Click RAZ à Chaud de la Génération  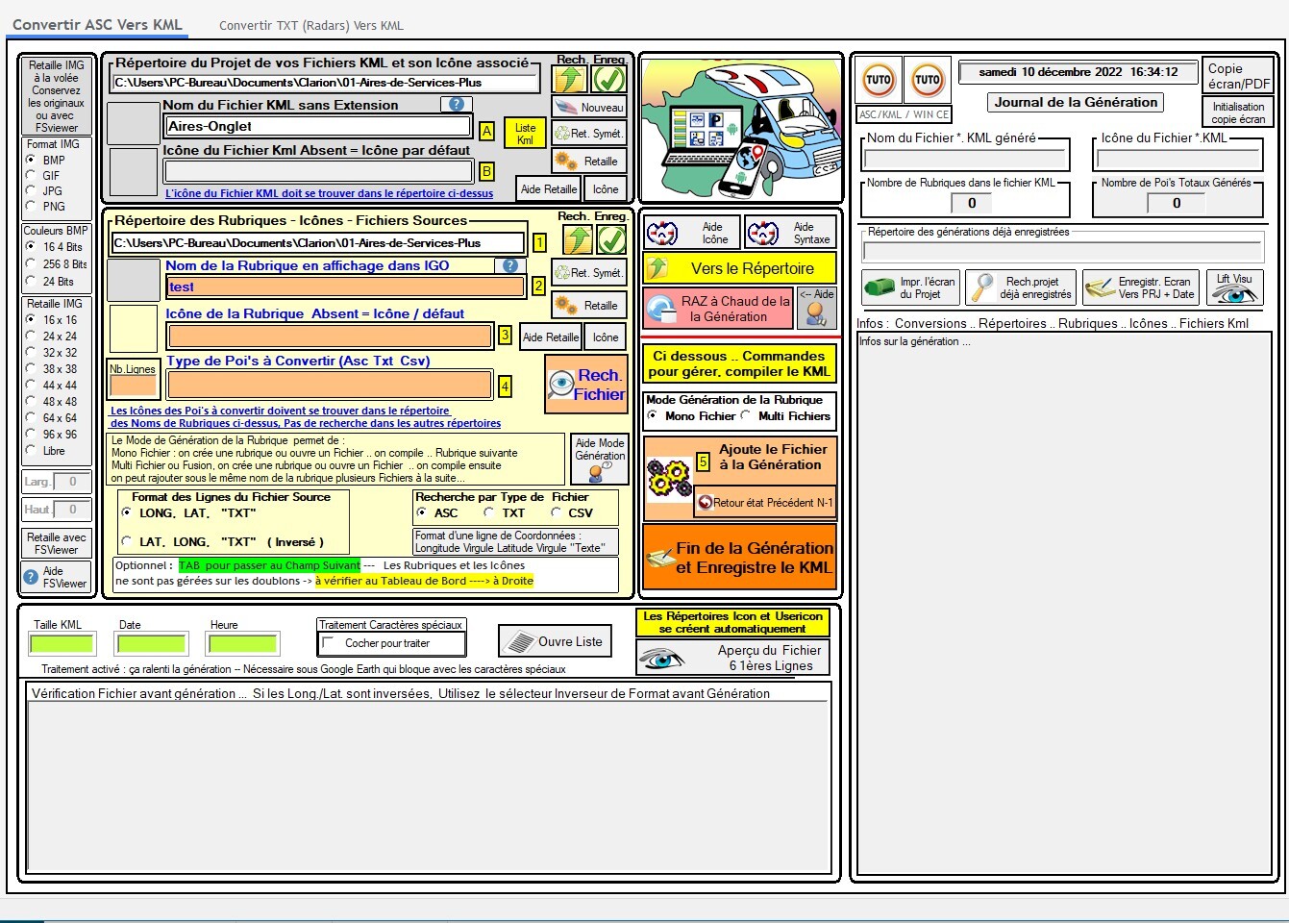click(719, 309)
